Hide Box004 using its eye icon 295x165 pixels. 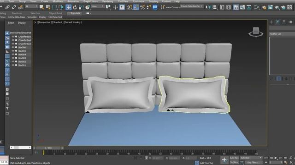[13, 55]
